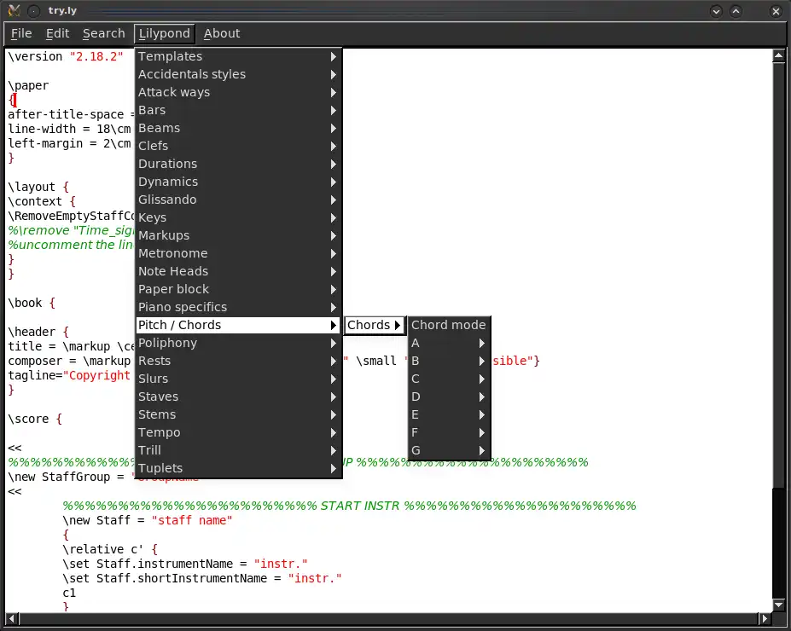Click the \set Staff.instrumentName line
Screen dimensions: 791x631
click(184, 564)
